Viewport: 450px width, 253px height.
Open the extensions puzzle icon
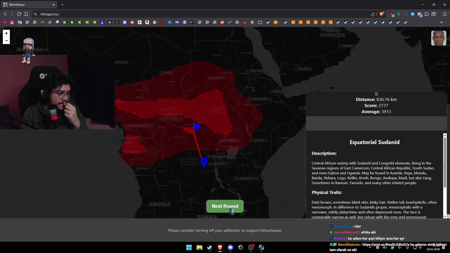point(426,14)
